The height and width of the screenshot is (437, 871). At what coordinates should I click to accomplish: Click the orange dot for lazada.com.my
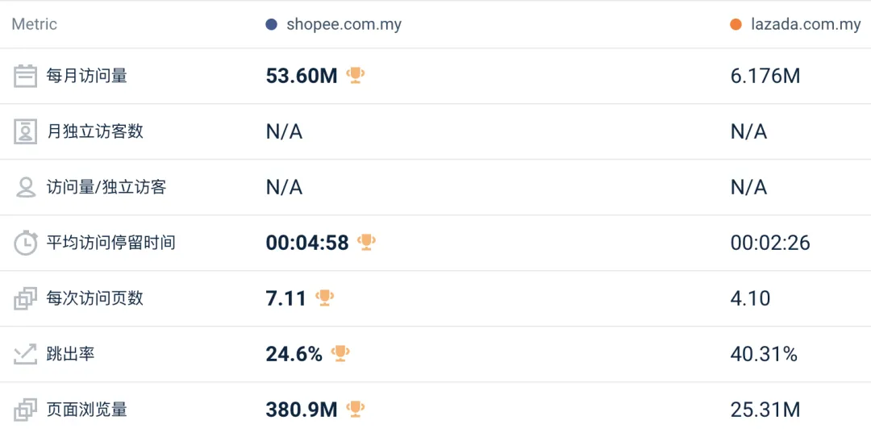point(736,24)
